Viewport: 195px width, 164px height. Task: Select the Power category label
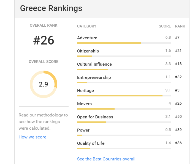[83, 130]
